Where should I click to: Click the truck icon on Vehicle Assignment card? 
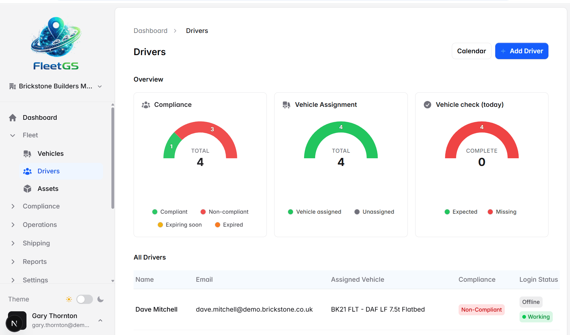tap(286, 105)
